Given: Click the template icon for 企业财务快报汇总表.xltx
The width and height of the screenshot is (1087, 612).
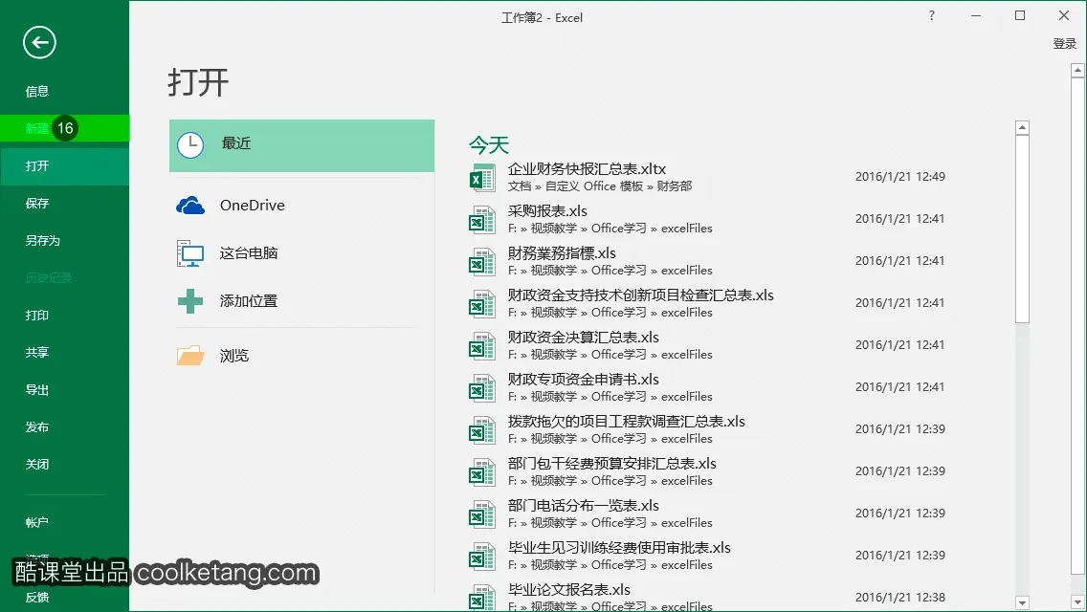Looking at the screenshot, I should click(x=482, y=178).
